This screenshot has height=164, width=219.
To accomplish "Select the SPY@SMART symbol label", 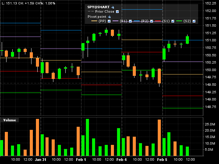I will pos(99,7).
